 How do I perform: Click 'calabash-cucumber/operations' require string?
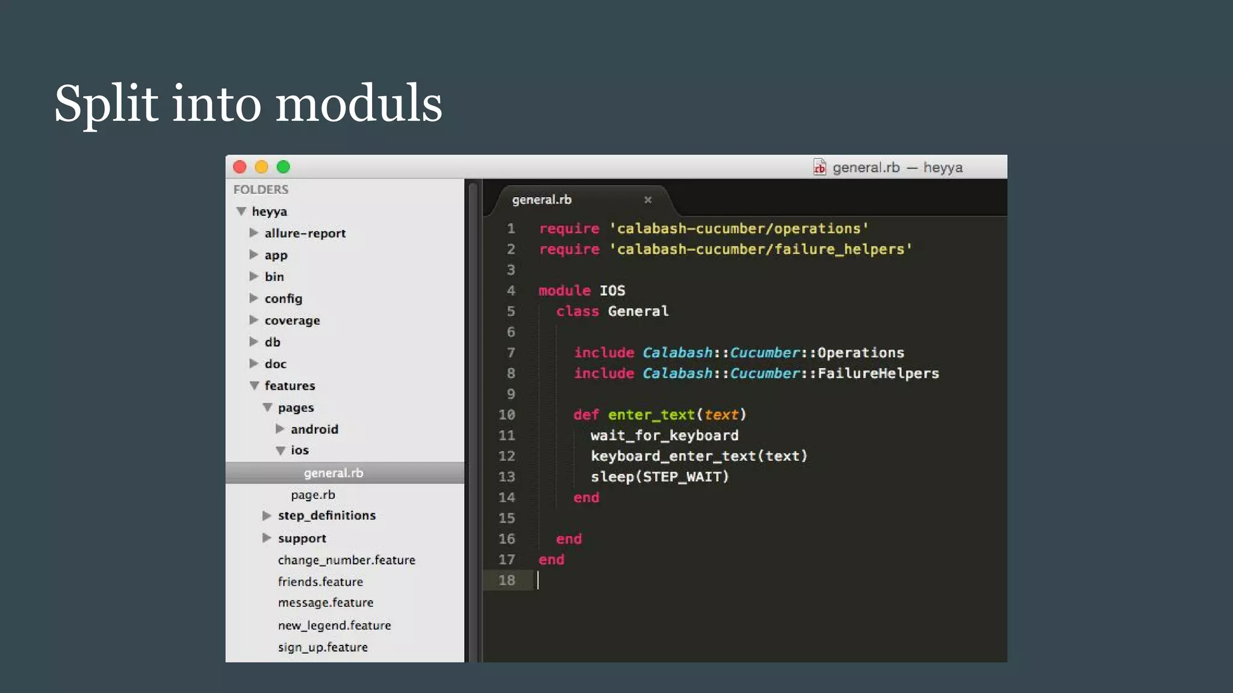(x=739, y=229)
